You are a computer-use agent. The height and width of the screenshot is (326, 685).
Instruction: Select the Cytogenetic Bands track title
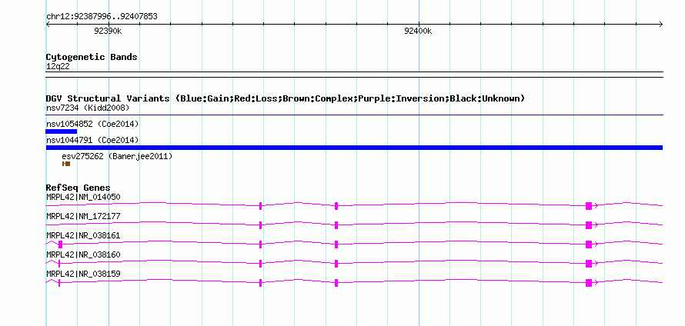click(x=92, y=57)
